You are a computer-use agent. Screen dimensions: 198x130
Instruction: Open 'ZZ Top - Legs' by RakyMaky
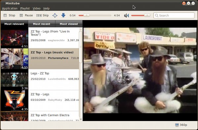pyautogui.click(x=54, y=100)
